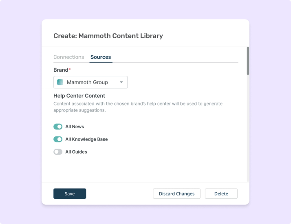Click the Brand required field label
291x224 pixels.
pos(62,70)
